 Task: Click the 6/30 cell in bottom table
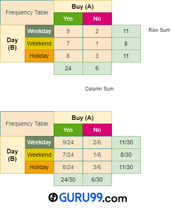point(97,180)
